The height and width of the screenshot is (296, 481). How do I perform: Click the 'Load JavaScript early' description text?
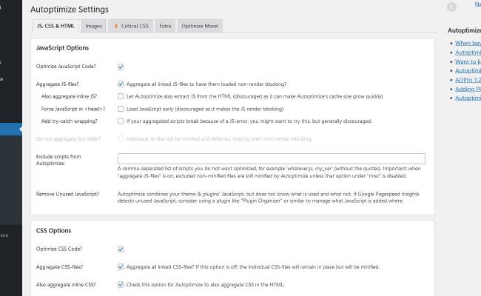click(205, 109)
